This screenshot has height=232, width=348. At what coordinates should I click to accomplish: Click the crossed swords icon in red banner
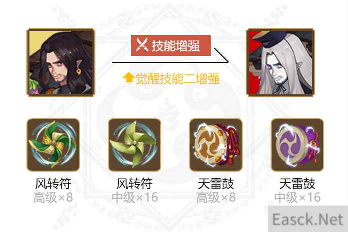tap(142, 45)
